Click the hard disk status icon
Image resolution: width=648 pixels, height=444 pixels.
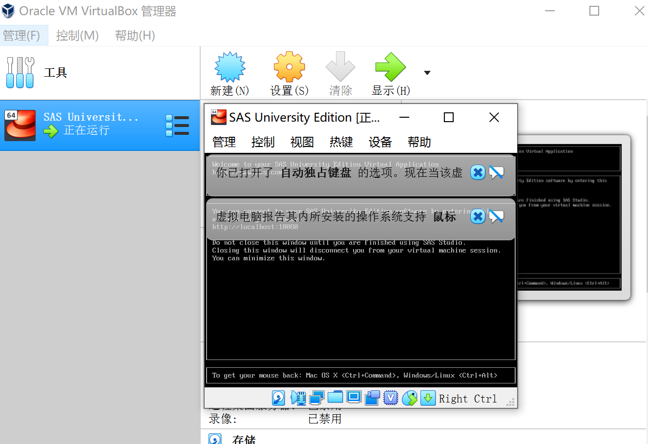[x=278, y=398]
